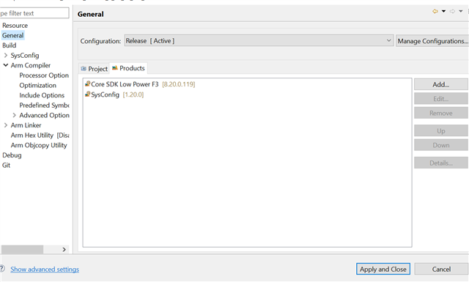Click the yellow back navigation arrow icon
Screen dimensions: 469x282
[x=435, y=12]
